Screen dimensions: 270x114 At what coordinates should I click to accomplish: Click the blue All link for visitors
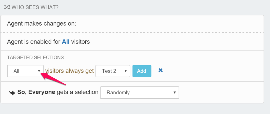(66, 42)
